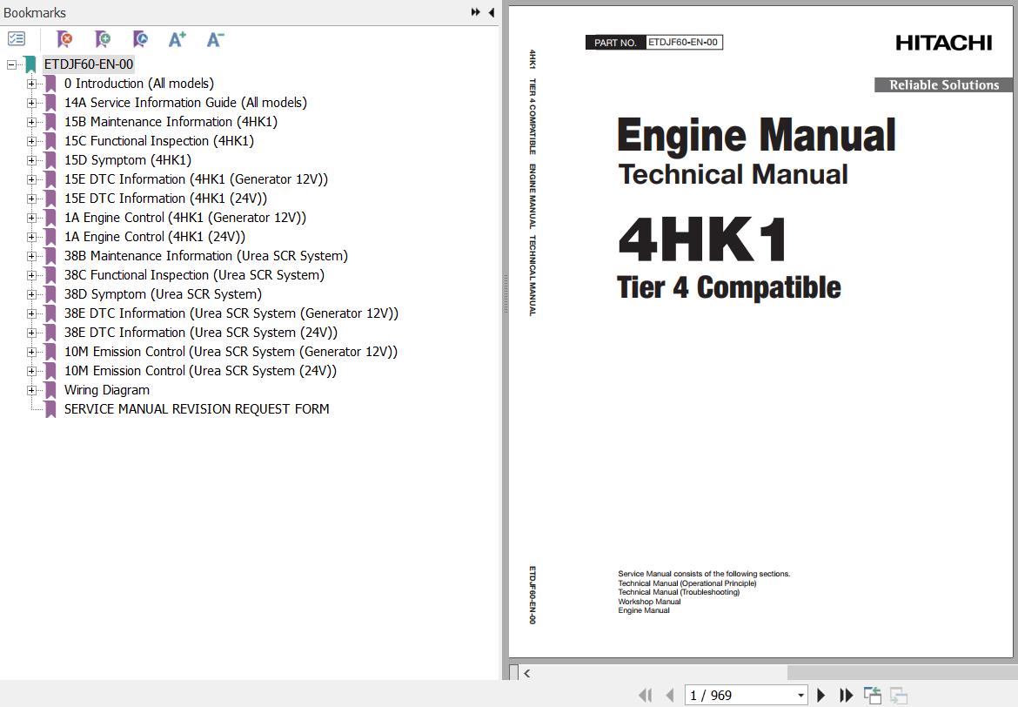Screen dimensions: 1018x707
Task: Decrease bookmark text size with A-
Action: pos(215,39)
